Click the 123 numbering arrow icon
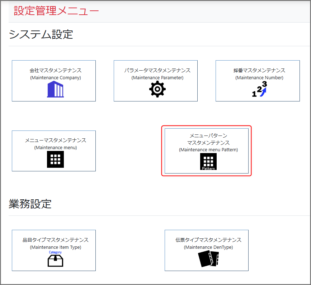This screenshot has width=311, height=285. pyautogui.click(x=260, y=89)
